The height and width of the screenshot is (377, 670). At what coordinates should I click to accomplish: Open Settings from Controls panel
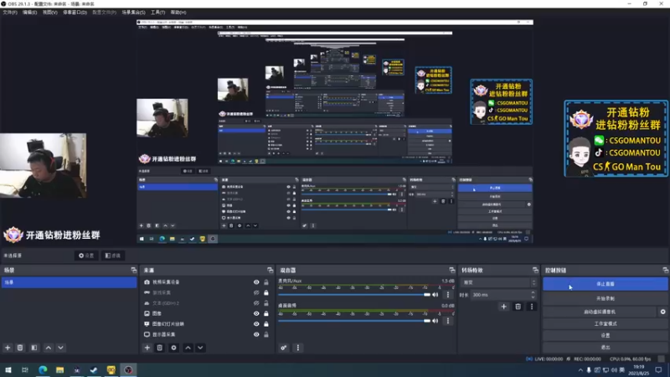[x=605, y=336]
